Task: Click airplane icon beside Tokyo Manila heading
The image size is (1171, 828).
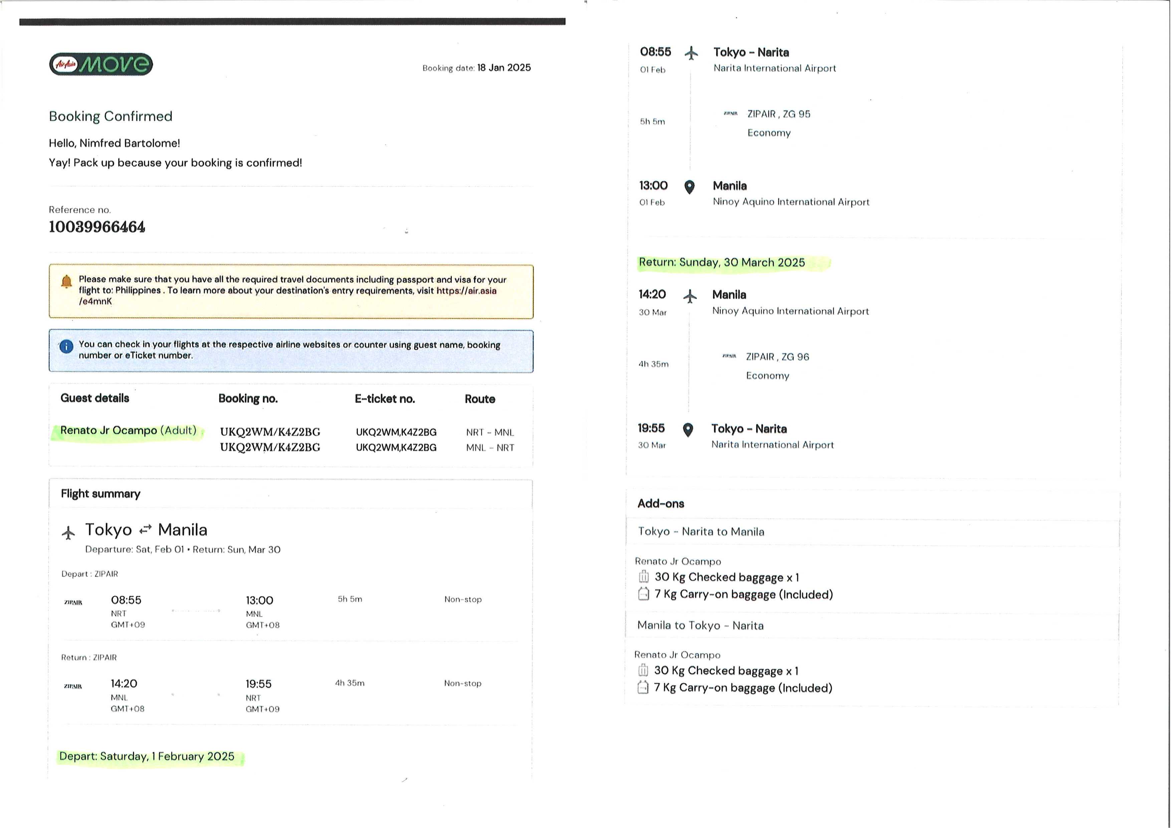Action: (x=68, y=533)
